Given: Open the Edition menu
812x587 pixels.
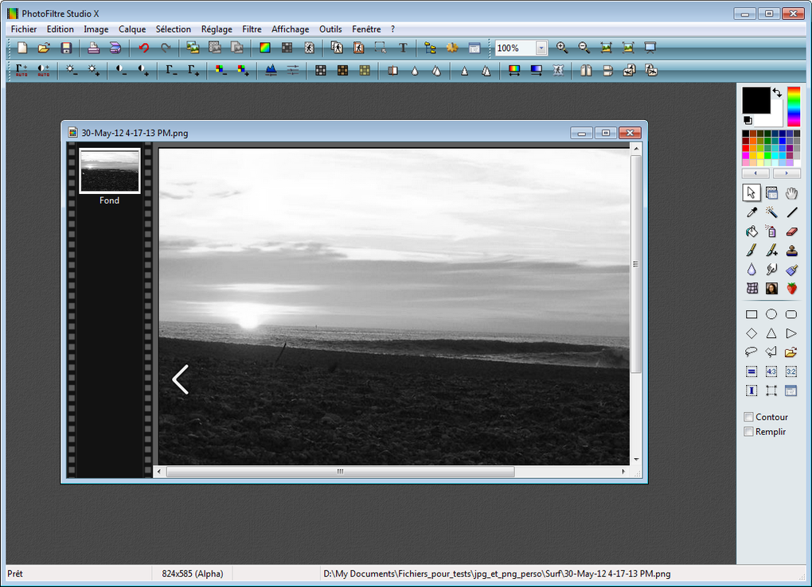Looking at the screenshot, I should pos(60,29).
